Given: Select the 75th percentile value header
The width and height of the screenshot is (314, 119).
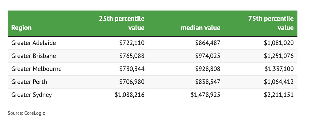Looking at the screenshot, I should [x=271, y=23].
